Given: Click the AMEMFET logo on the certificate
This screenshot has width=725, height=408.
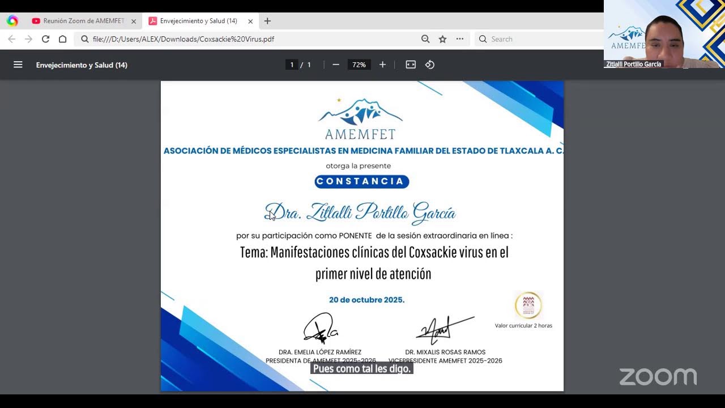Looking at the screenshot, I should tap(361, 118).
